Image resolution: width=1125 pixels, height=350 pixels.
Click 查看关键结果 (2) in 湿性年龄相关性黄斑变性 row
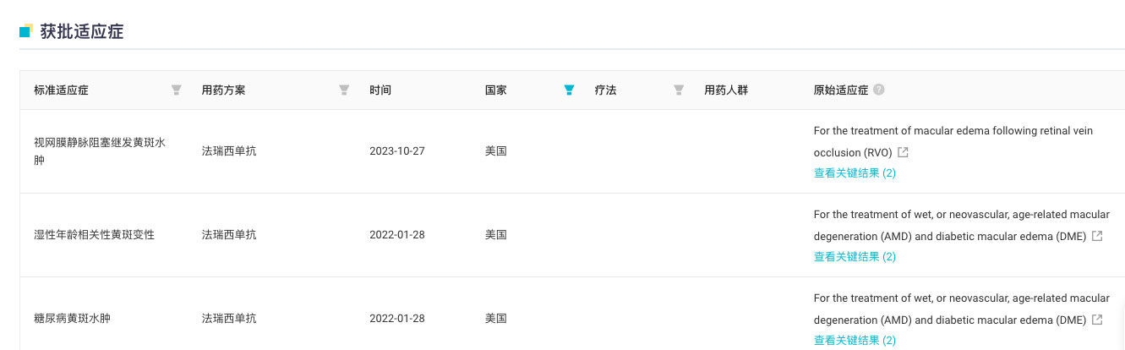coord(855,256)
